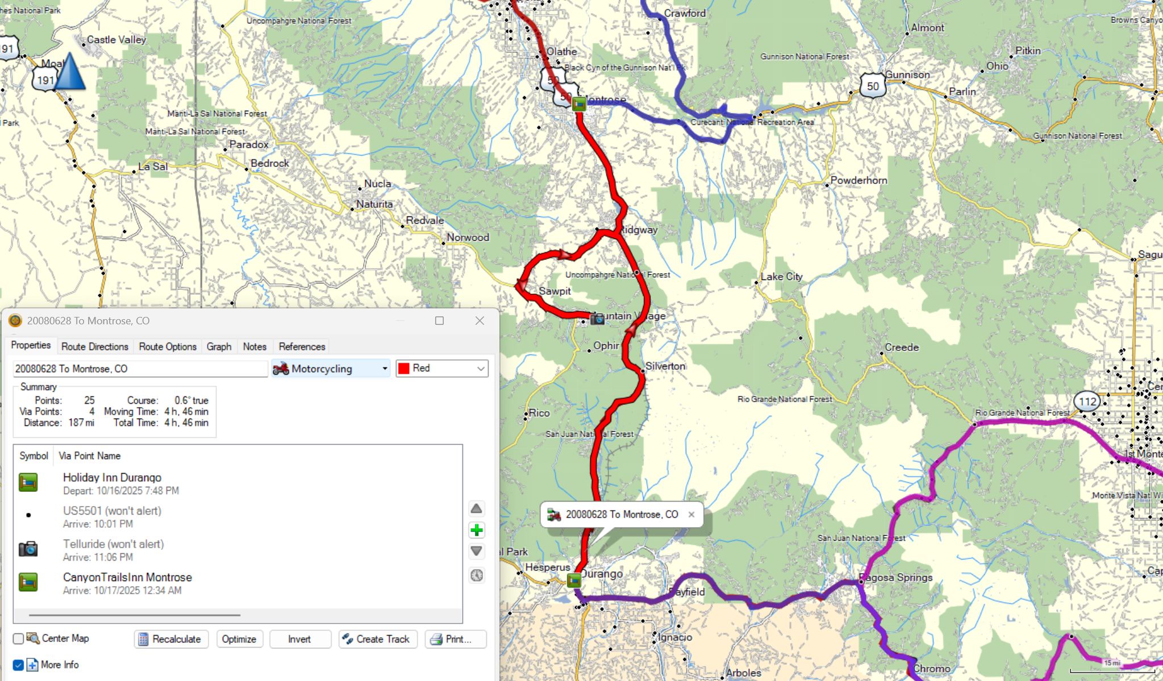1163x681 pixels.
Task: Enable the Center Map checkbox
Action: click(x=18, y=639)
